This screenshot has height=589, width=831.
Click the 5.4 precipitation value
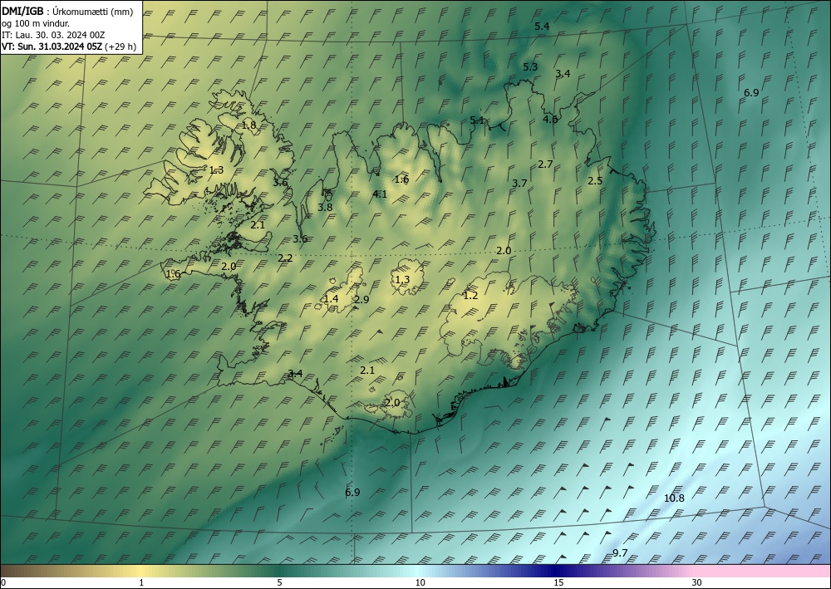point(542,26)
